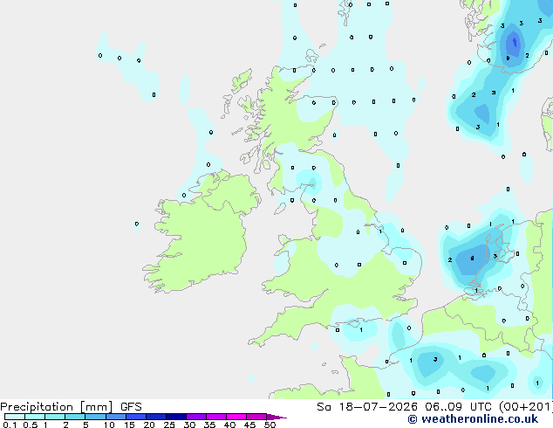Click the '50' legend scale label
553x428 pixels.
tap(270, 425)
